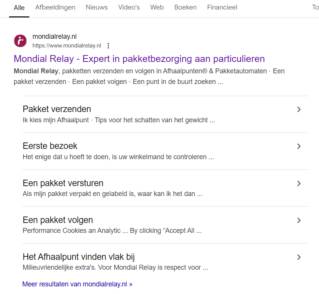Open the Boeken search tab
319x294 pixels.
[x=185, y=7]
